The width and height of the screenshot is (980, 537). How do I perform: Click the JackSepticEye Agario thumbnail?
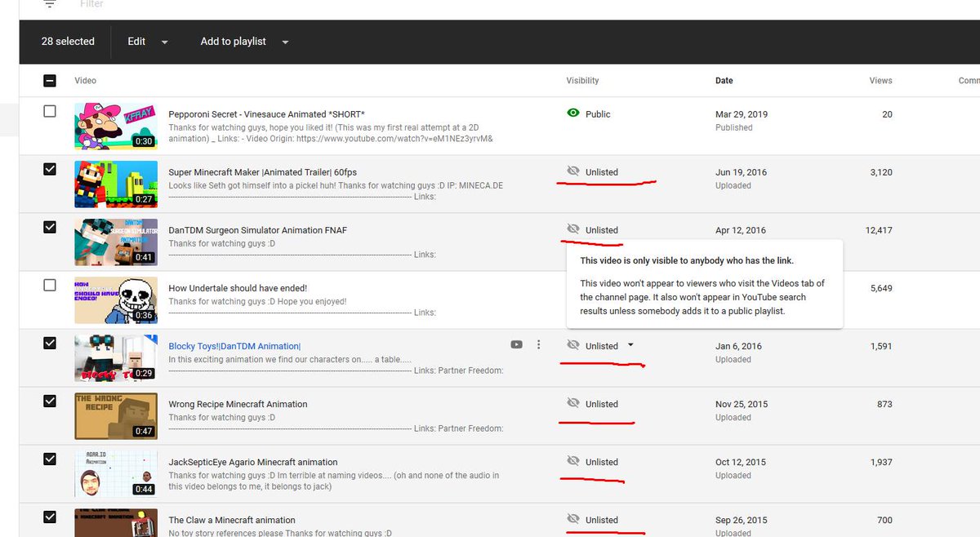[x=116, y=473]
